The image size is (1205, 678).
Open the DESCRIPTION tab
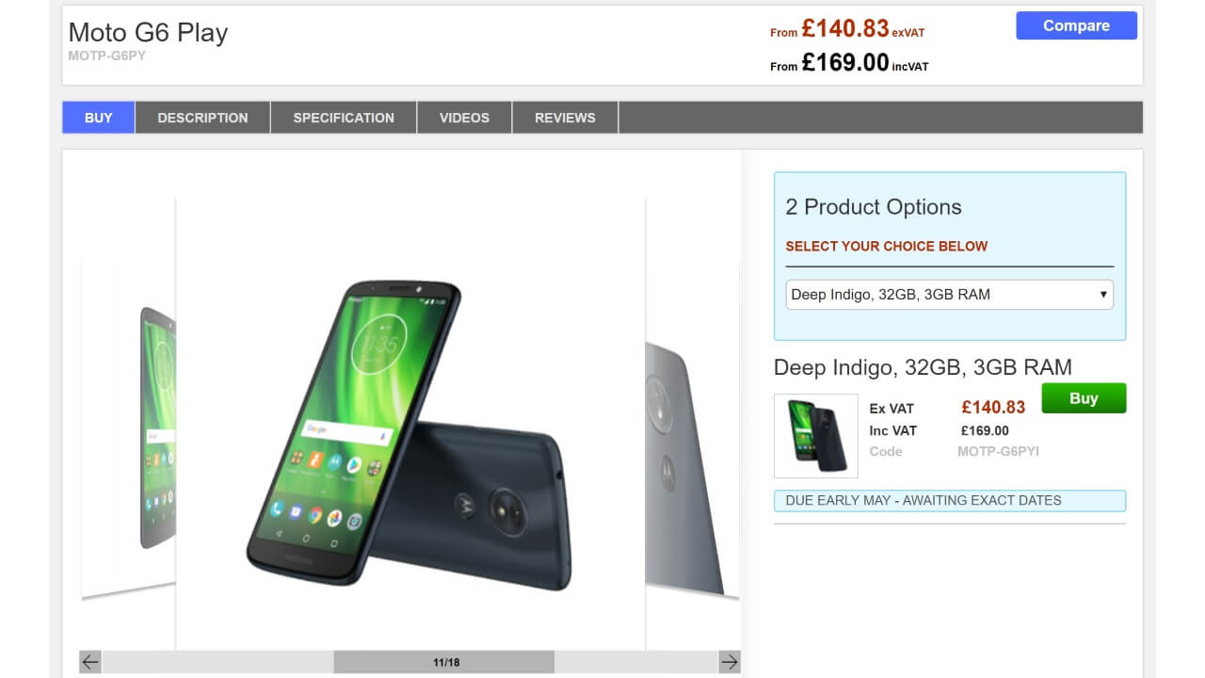(202, 118)
